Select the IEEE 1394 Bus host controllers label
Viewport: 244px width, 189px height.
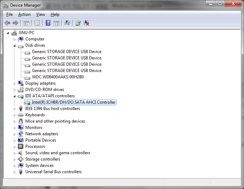click(52, 109)
